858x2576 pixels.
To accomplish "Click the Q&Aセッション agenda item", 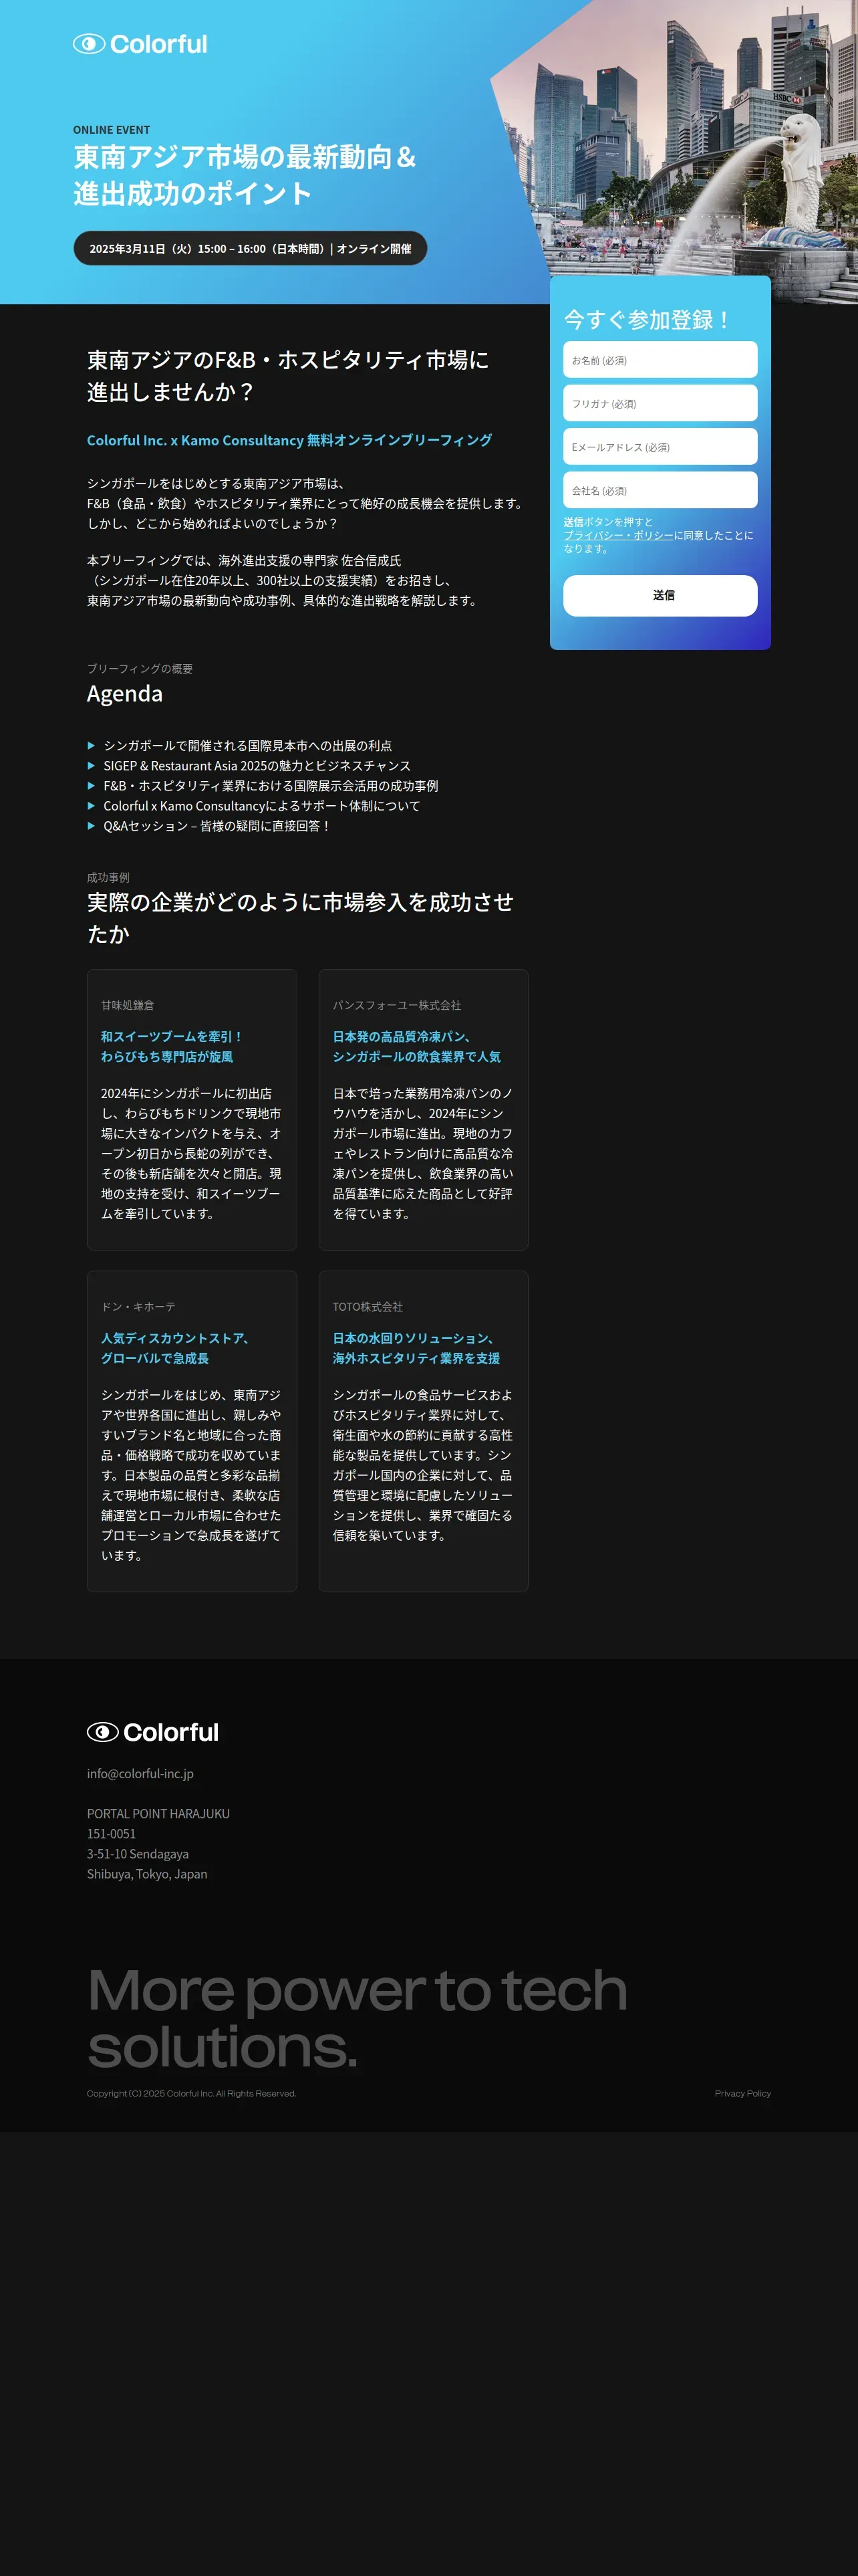I will click(x=216, y=826).
